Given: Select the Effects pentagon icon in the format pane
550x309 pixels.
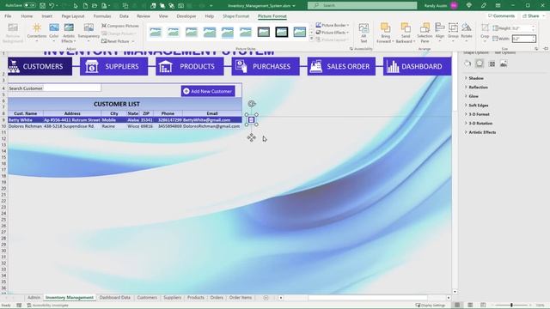Looking at the screenshot, I should click(x=480, y=64).
